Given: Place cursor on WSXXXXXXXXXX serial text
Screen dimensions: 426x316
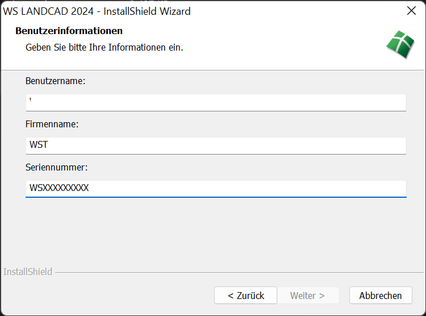Looking at the screenshot, I should (x=59, y=188).
